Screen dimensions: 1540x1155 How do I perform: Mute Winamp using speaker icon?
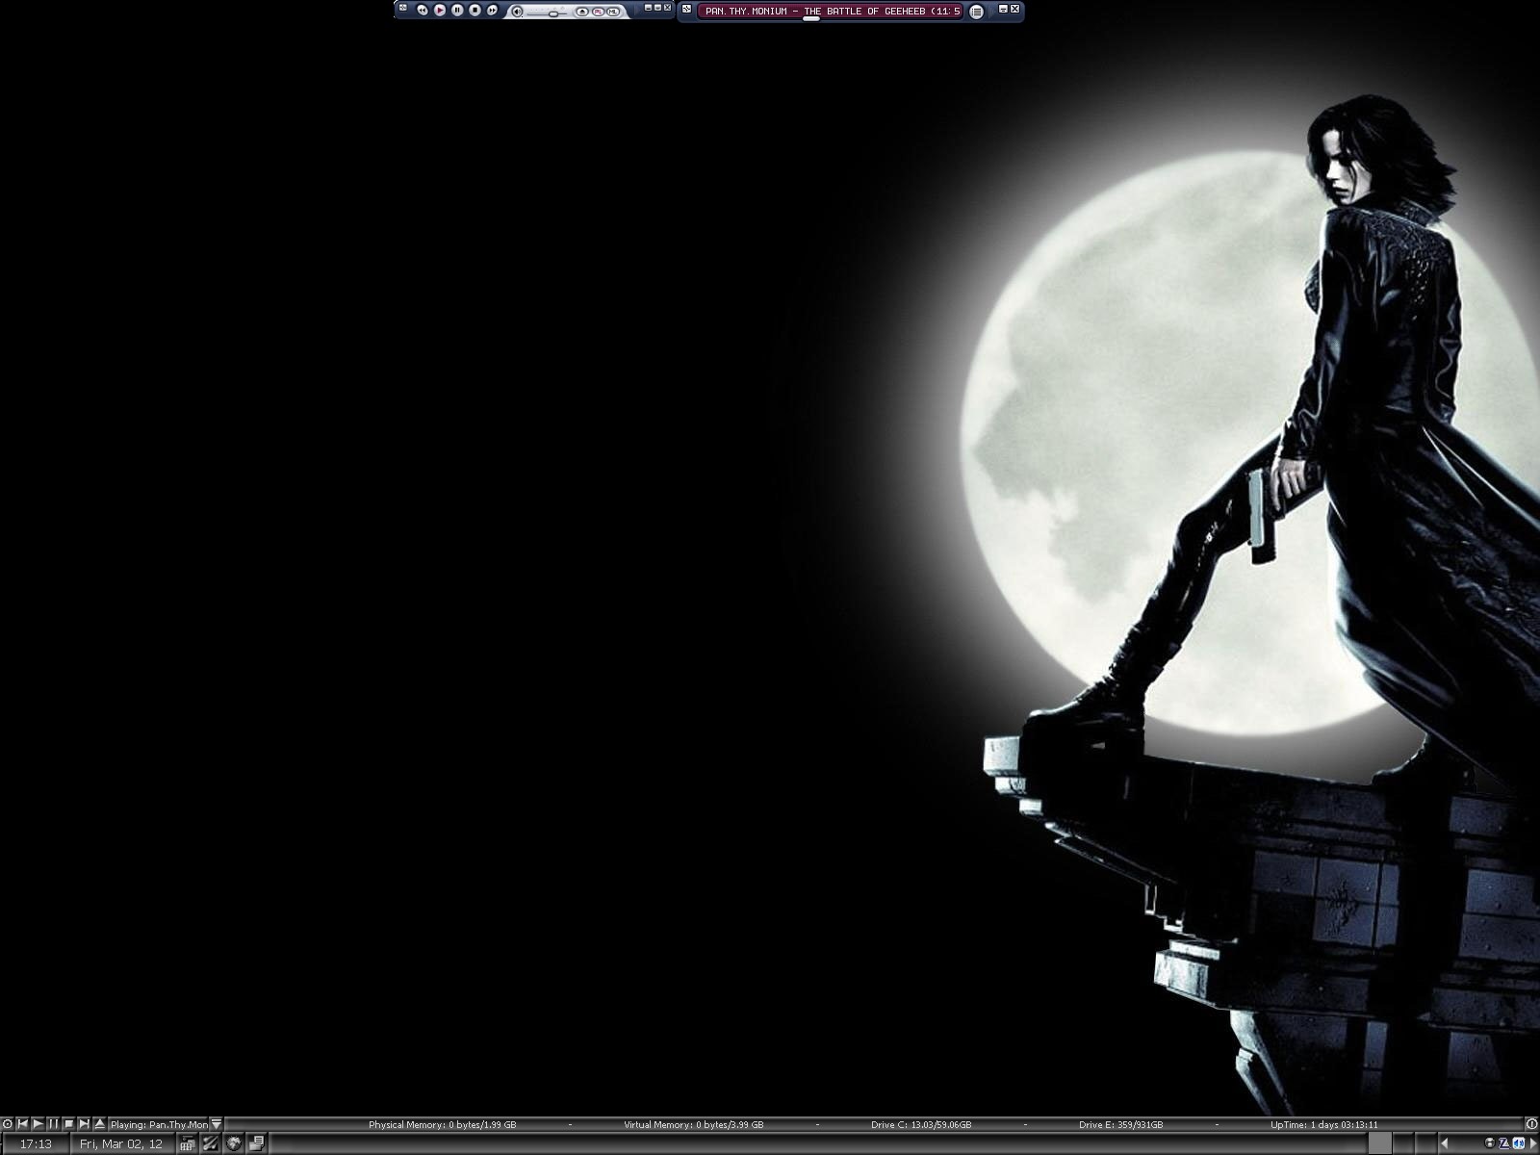[x=517, y=12]
